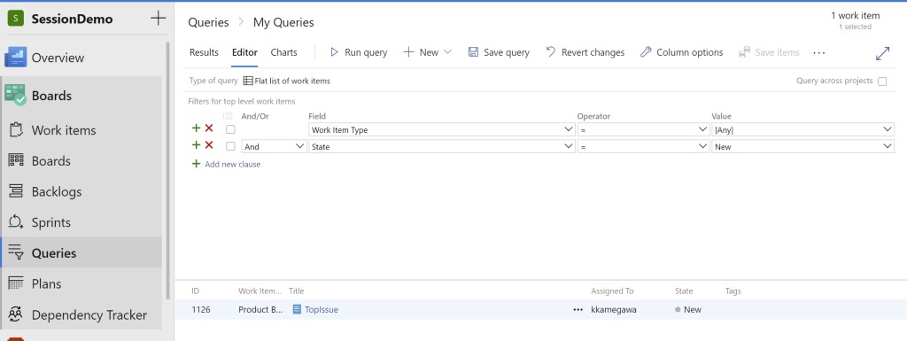Click the Save query disk icon

coord(473,52)
